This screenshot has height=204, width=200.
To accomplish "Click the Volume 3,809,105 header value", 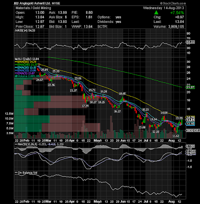I will pos(176,27).
